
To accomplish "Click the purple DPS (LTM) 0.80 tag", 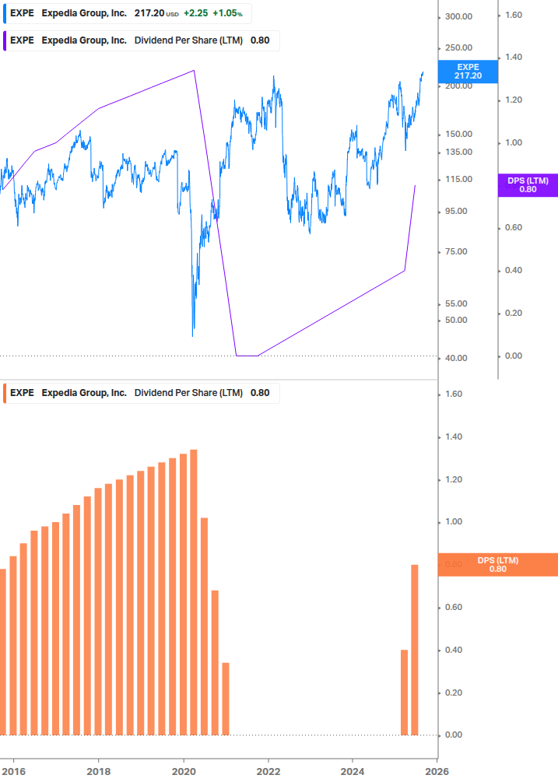I will click(x=528, y=185).
